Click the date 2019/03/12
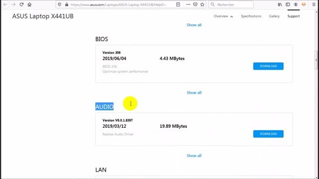Screen dimensions: 319x179 click(x=114, y=126)
